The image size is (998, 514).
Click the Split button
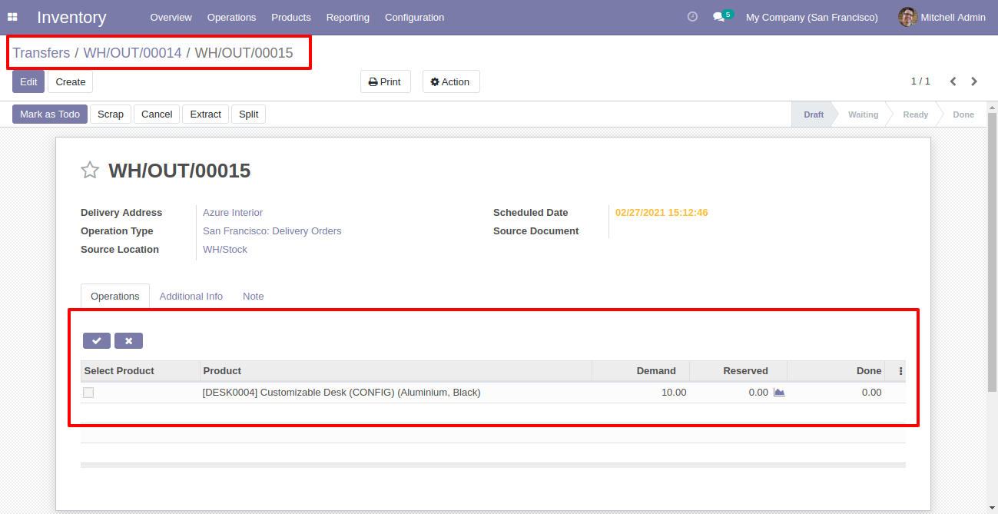coord(248,114)
